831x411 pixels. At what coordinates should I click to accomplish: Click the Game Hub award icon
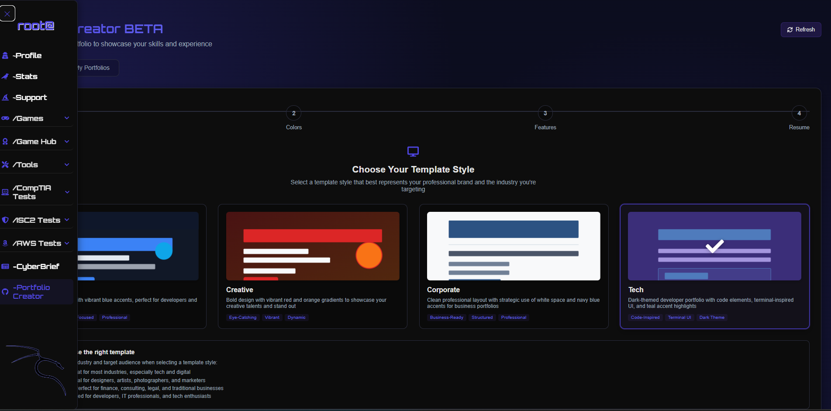5,142
